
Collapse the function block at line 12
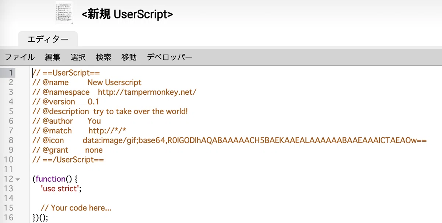[x=18, y=180]
